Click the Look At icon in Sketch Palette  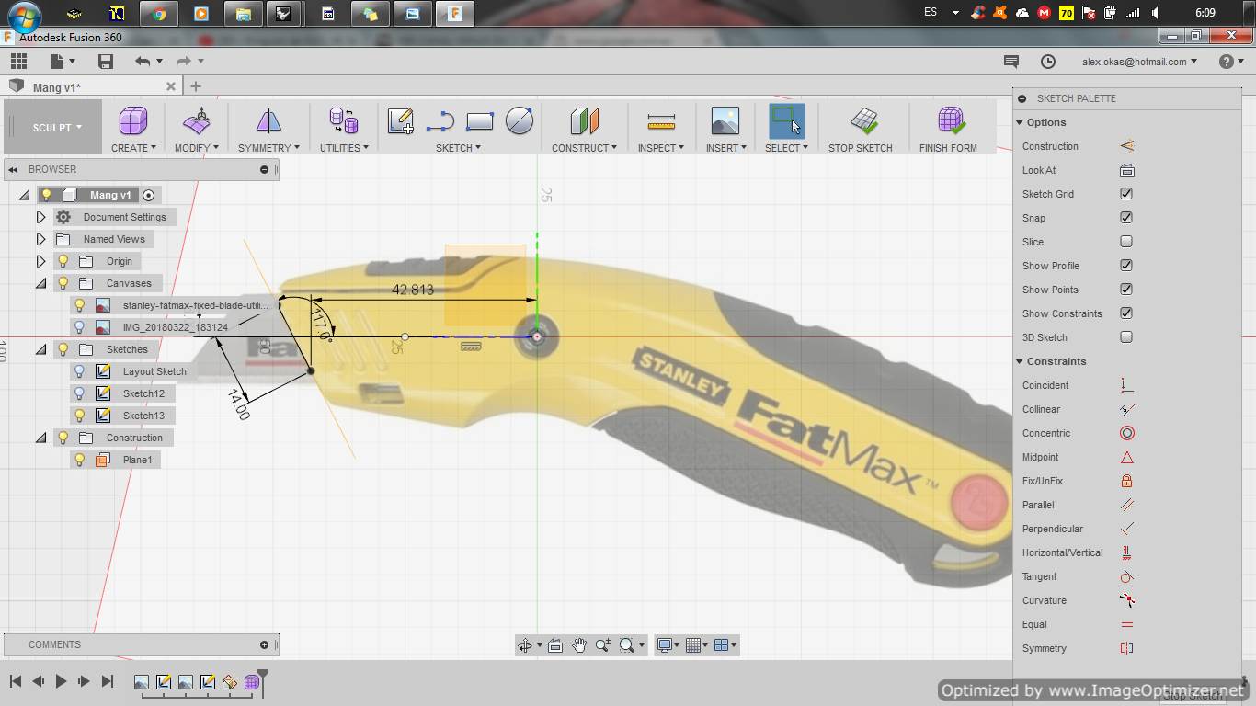point(1126,170)
